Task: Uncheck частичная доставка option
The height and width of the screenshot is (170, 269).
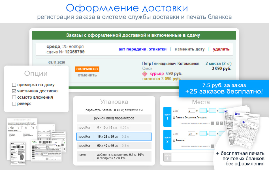Action: (14, 91)
